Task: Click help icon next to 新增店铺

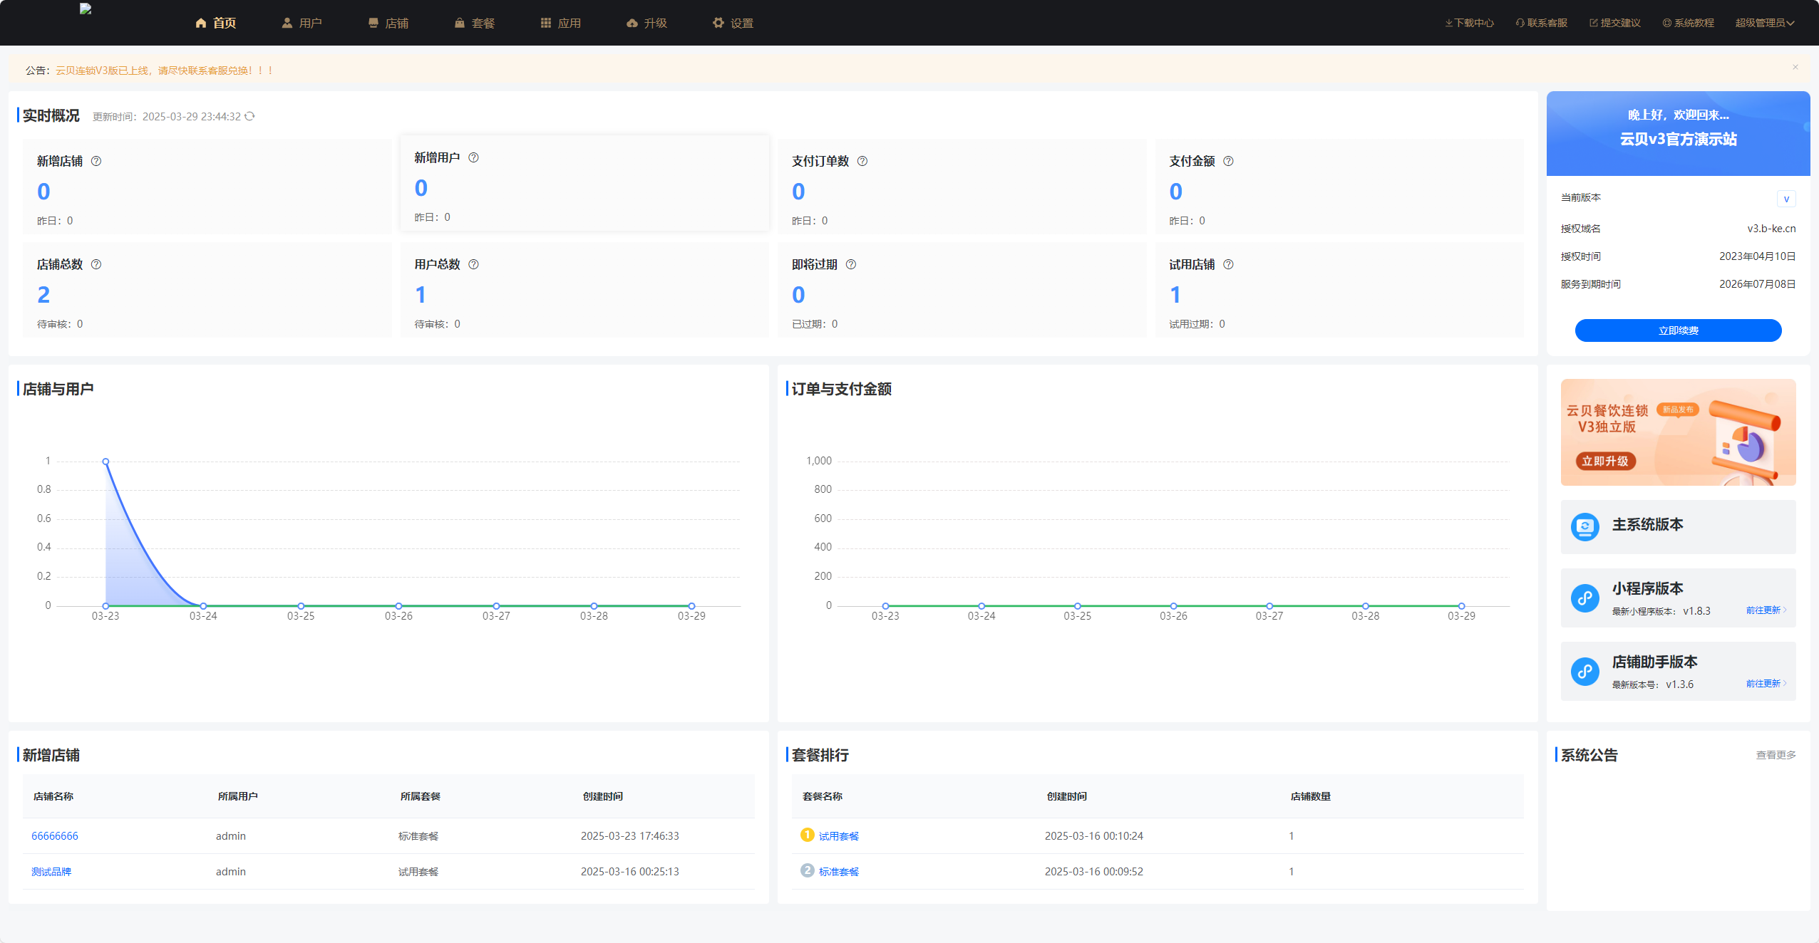Action: (96, 161)
